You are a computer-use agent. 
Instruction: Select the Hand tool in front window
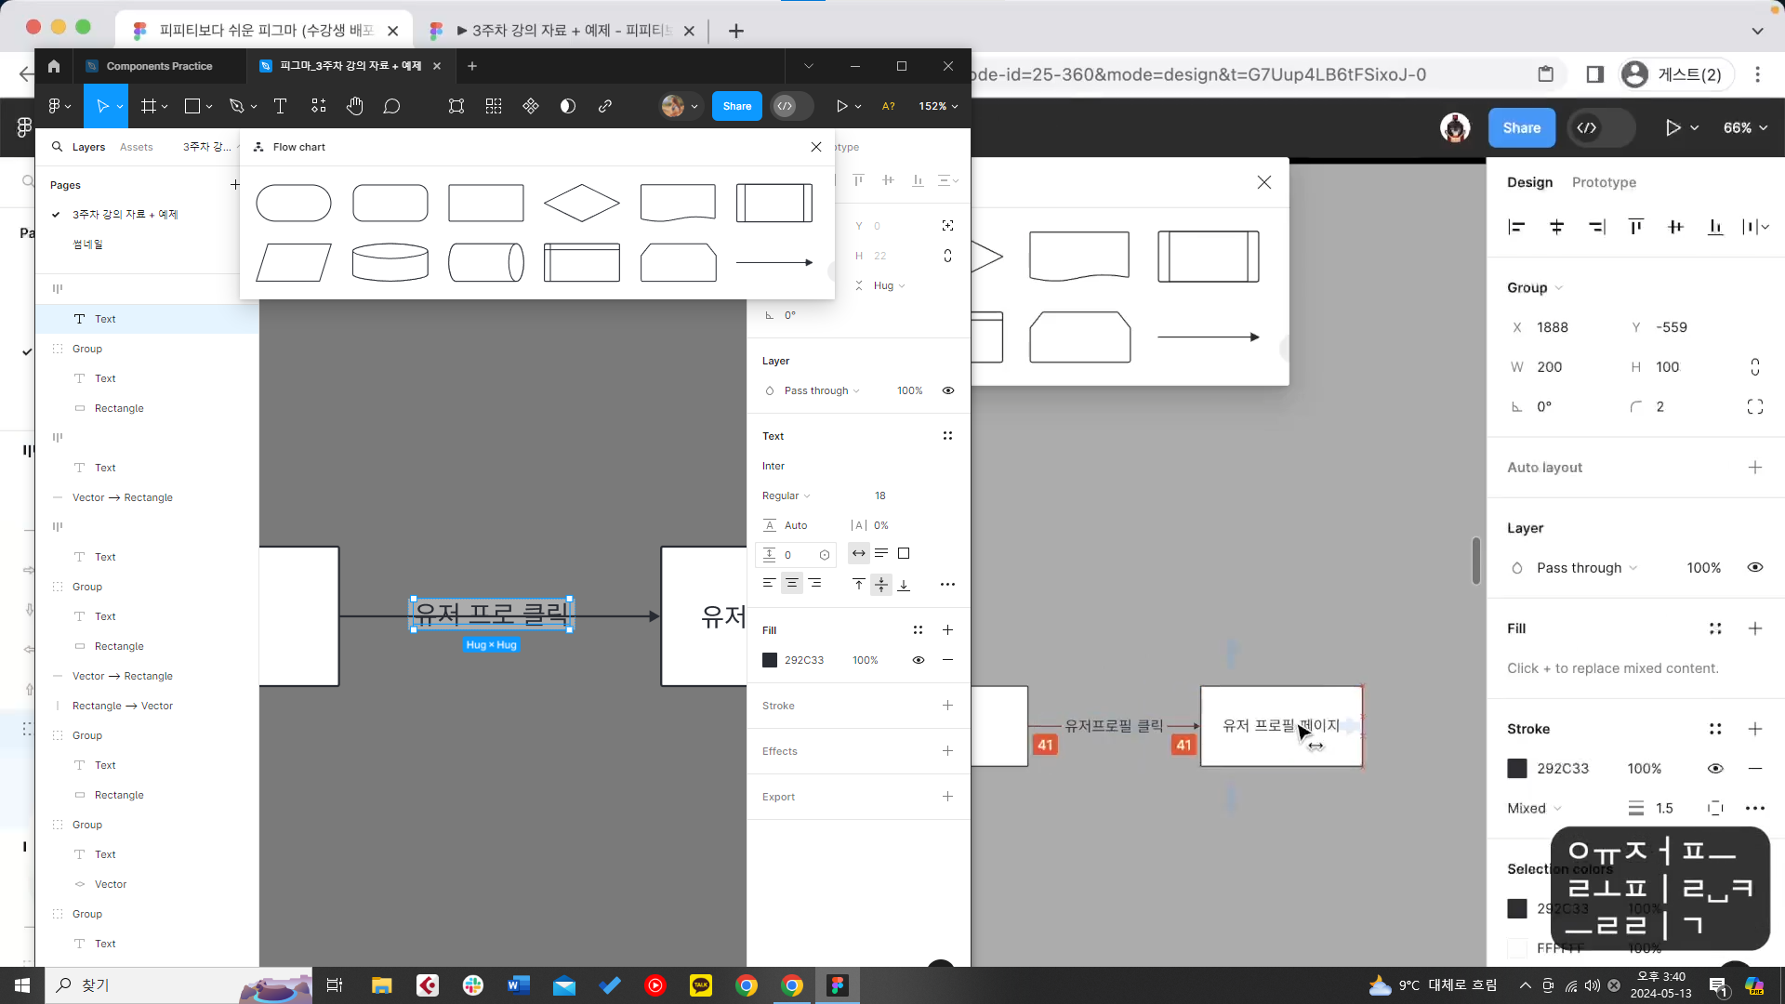(354, 106)
